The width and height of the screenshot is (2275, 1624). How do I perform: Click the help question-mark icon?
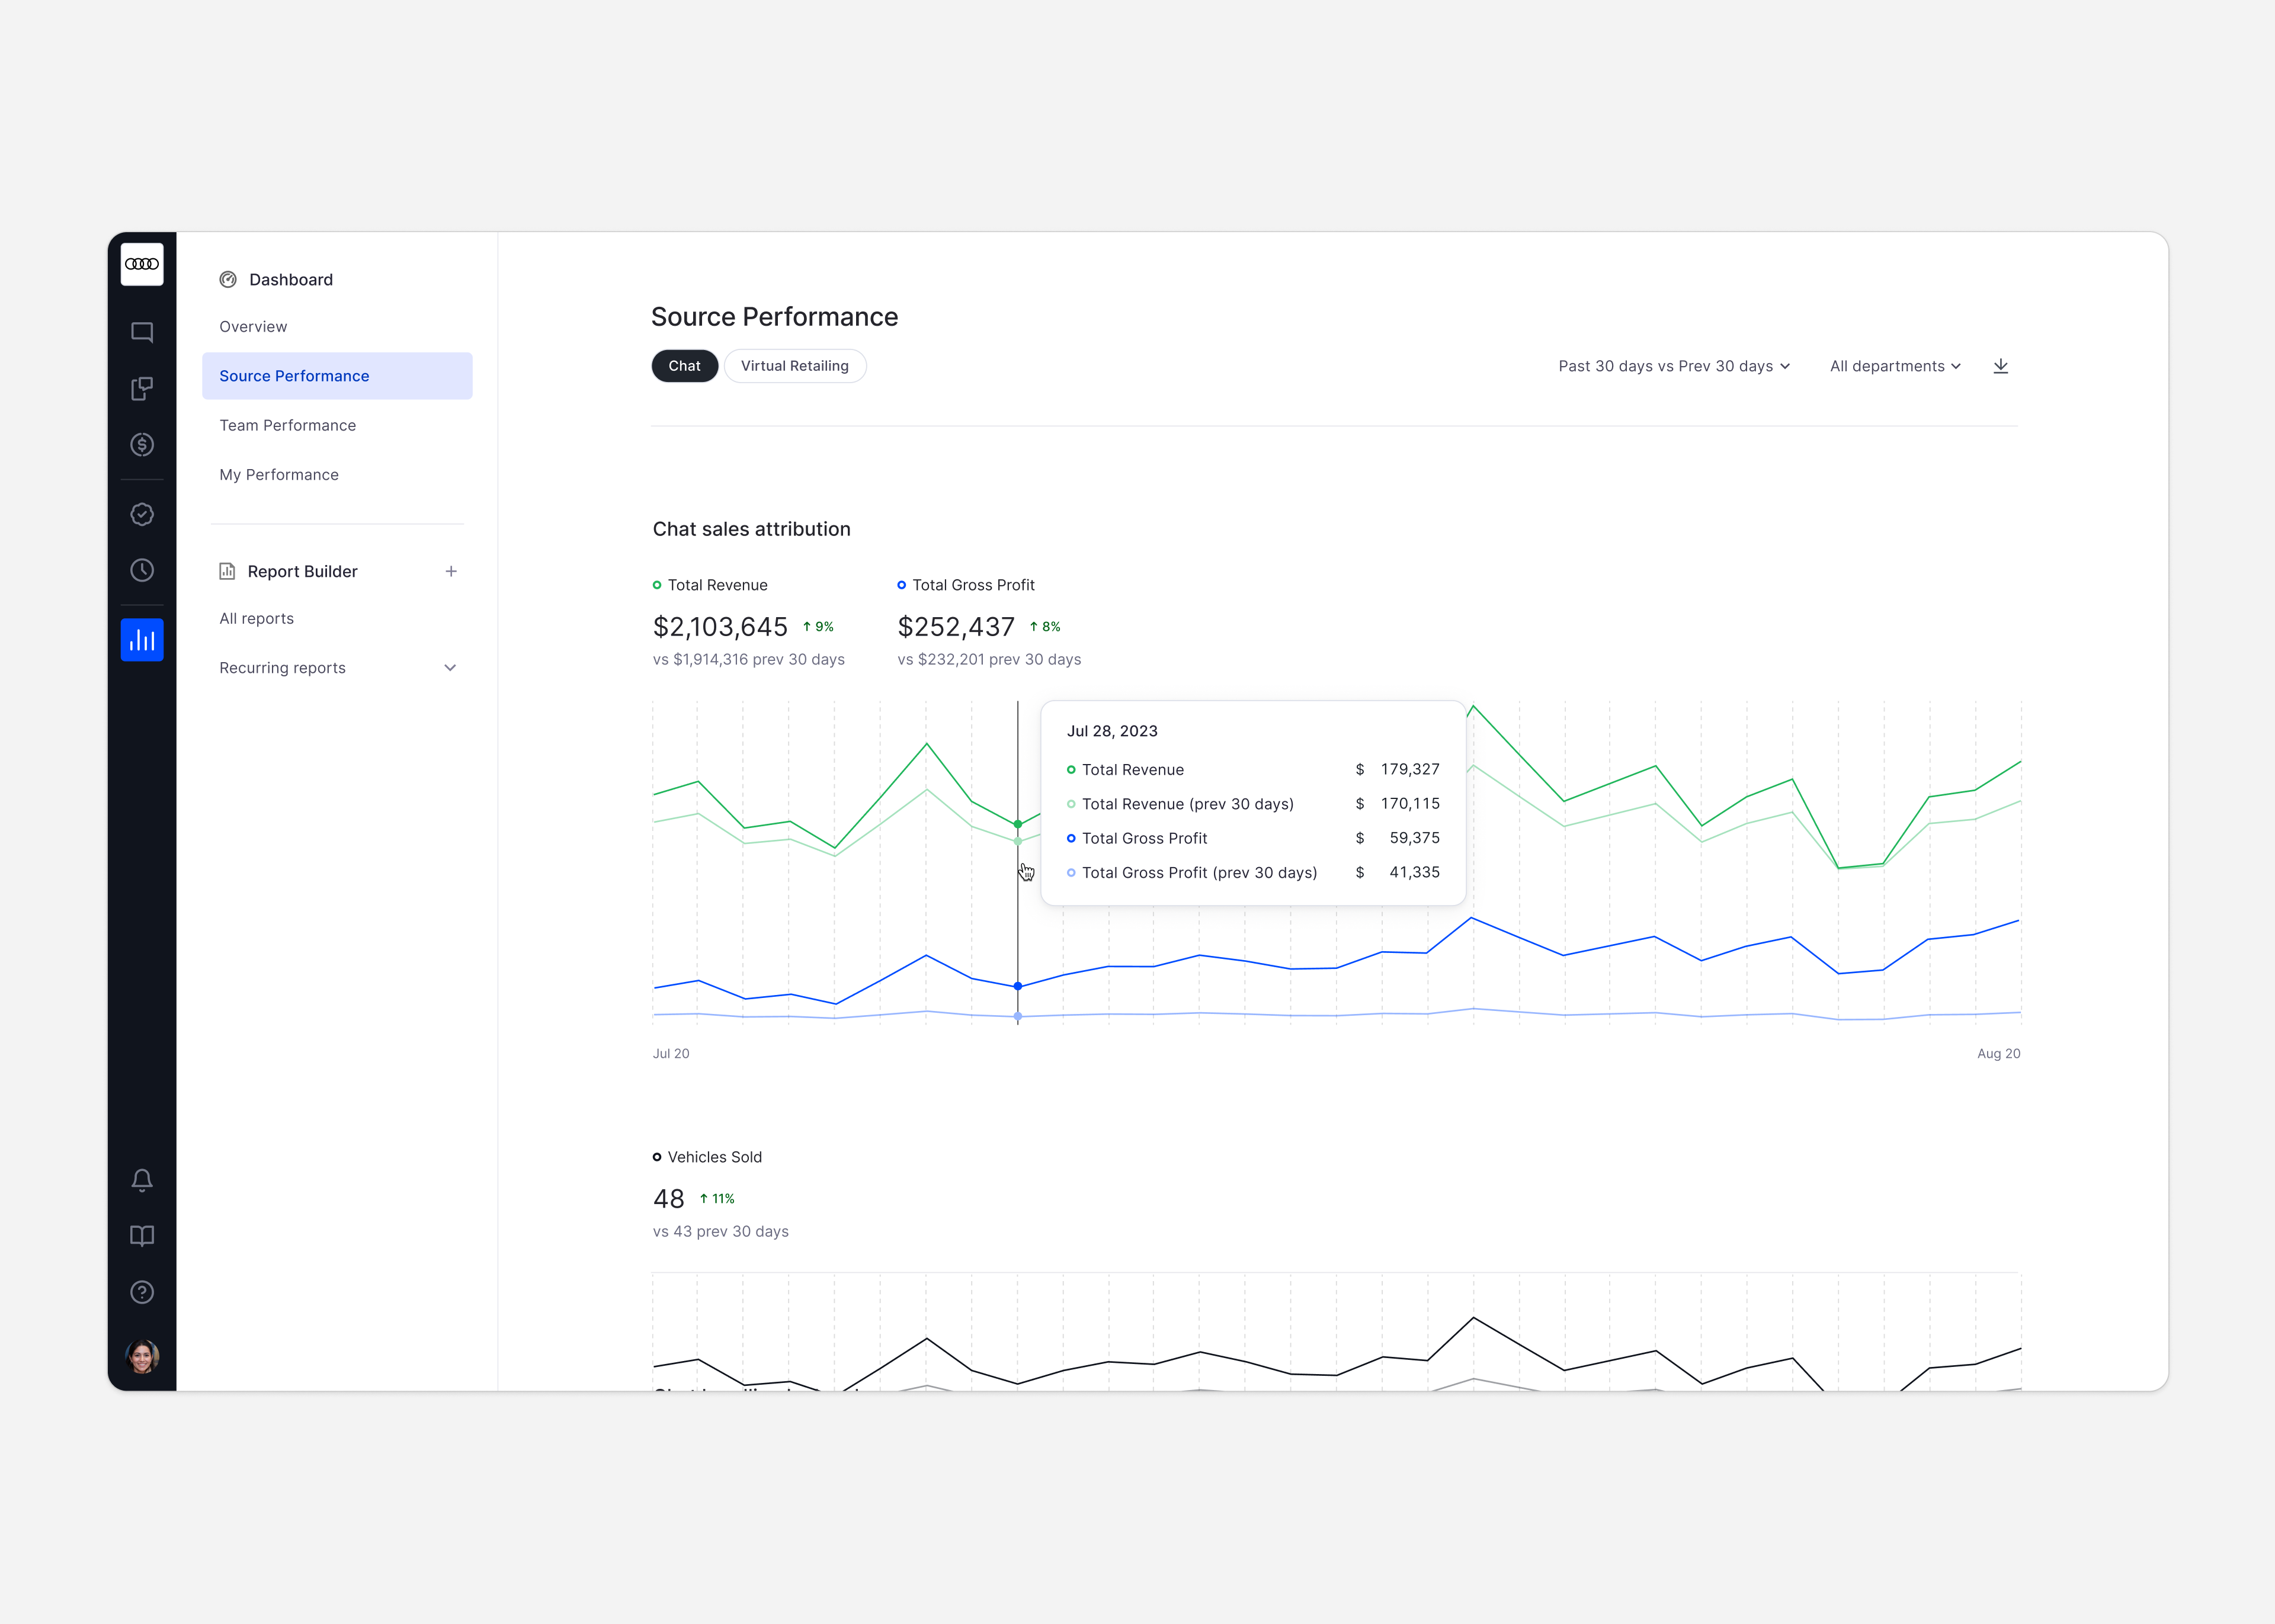pyautogui.click(x=142, y=1292)
